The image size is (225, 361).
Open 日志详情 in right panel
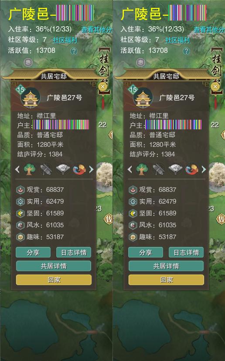coord(186,252)
